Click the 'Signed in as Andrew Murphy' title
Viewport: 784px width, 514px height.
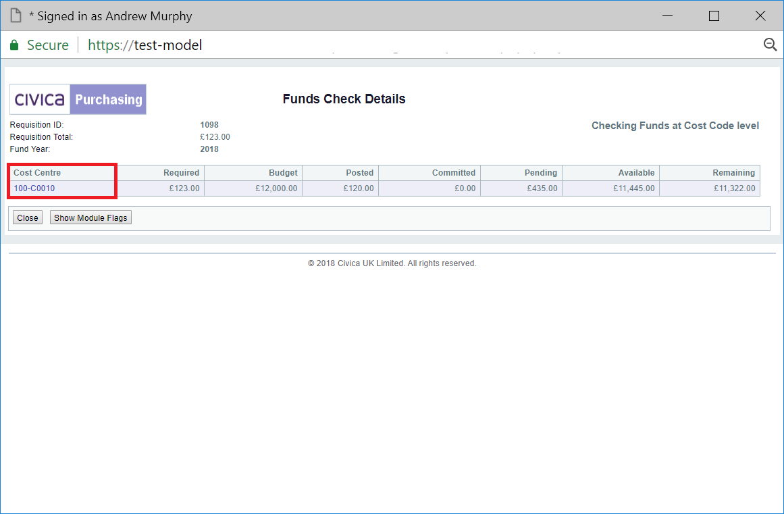[111, 16]
